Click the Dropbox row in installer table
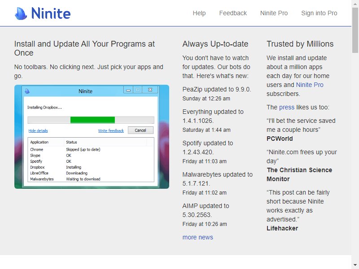The width and height of the screenshot is (359, 269). click(x=91, y=167)
